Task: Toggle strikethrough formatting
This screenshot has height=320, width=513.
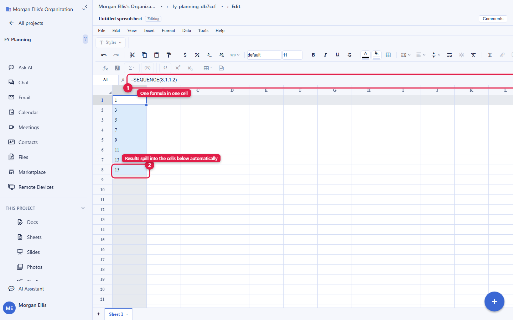Action: point(349,55)
